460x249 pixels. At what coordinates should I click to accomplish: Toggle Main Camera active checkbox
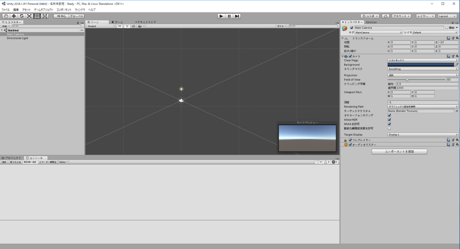point(351,28)
